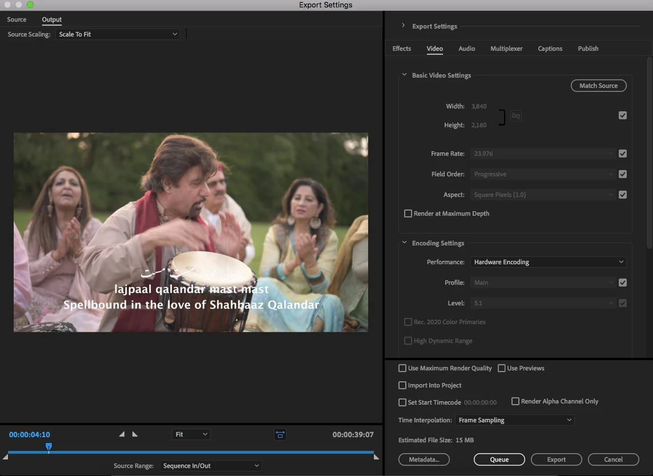
Task: Collapse the Basic Video Settings section
Action: tap(404, 75)
